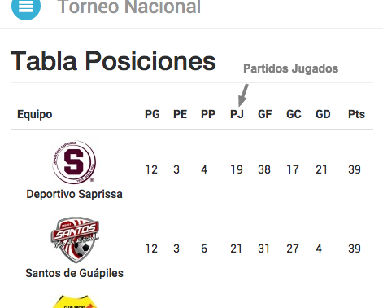Click the Tabla Posiciones heading
This screenshot has height=308, width=383.
(x=113, y=61)
